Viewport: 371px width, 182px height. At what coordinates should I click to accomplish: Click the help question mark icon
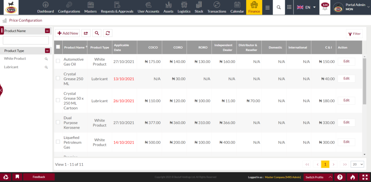click(340, 177)
